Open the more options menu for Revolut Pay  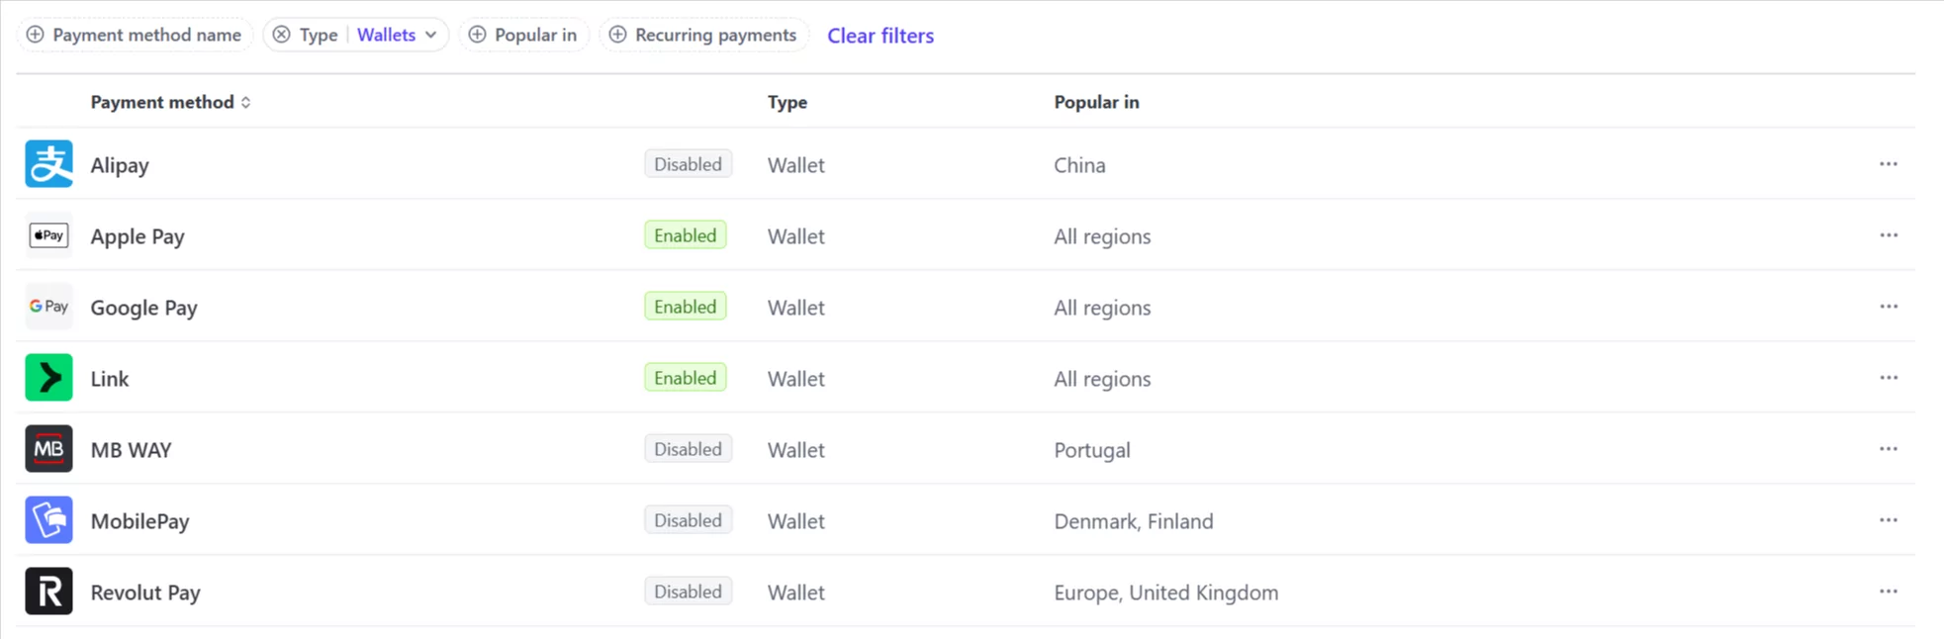[1888, 592]
